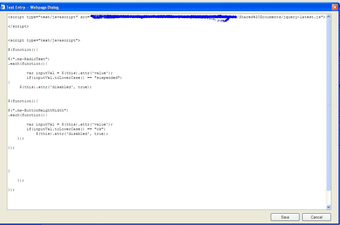Click the scrollbar down arrow
The height and width of the screenshot is (225, 340).
coord(329,207)
